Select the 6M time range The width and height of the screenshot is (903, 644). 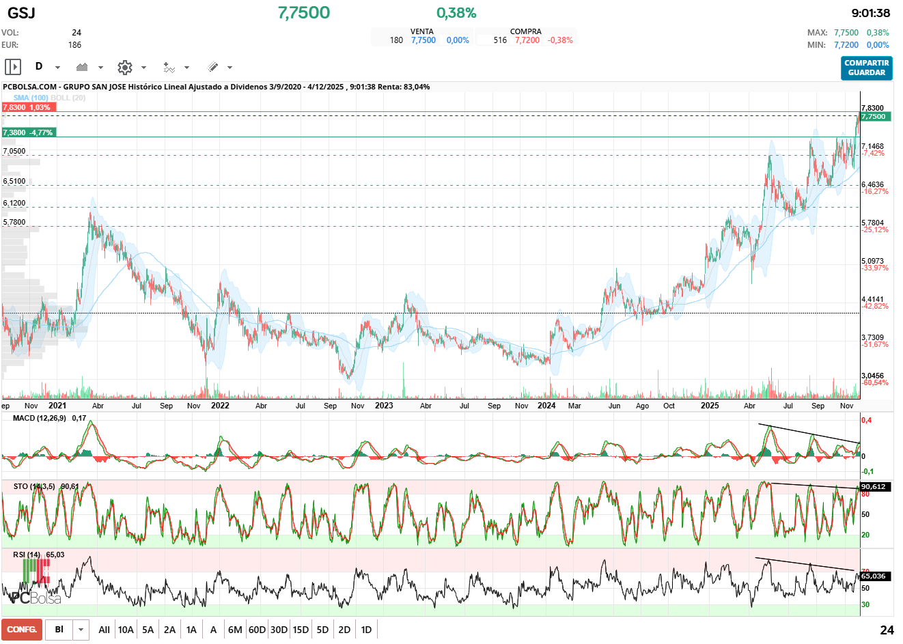[x=235, y=630]
